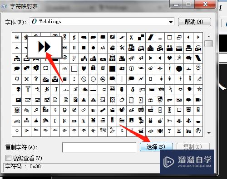Pick the lightning bolt character
Image resolution: width=227 pixels, height=179 pixels.
[x=141, y=79]
